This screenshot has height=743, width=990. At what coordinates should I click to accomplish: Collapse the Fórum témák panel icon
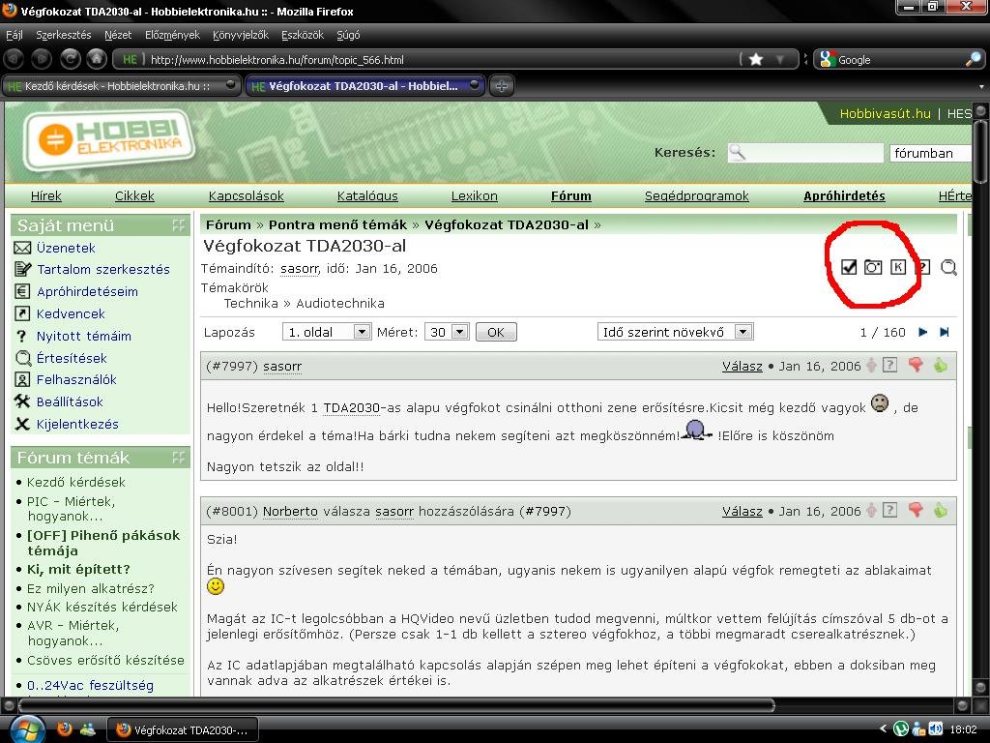[179, 458]
